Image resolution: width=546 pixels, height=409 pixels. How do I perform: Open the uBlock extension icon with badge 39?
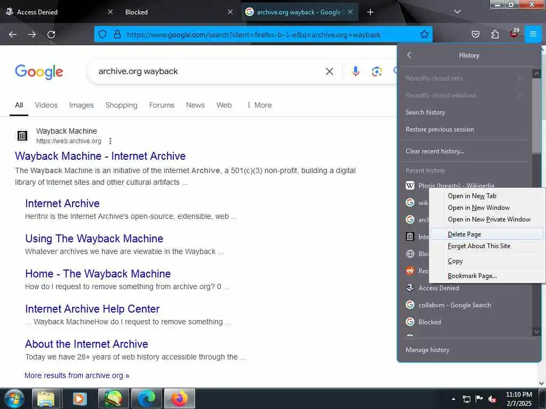coord(515,34)
